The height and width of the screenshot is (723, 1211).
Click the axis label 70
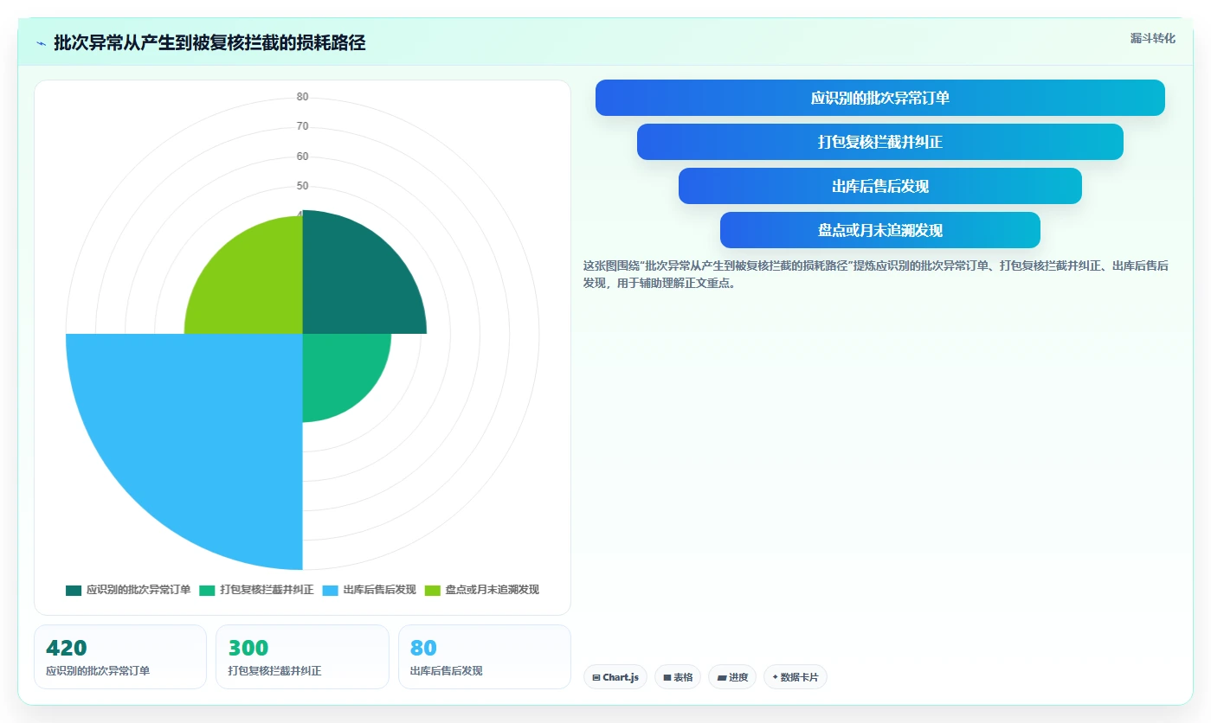(302, 126)
